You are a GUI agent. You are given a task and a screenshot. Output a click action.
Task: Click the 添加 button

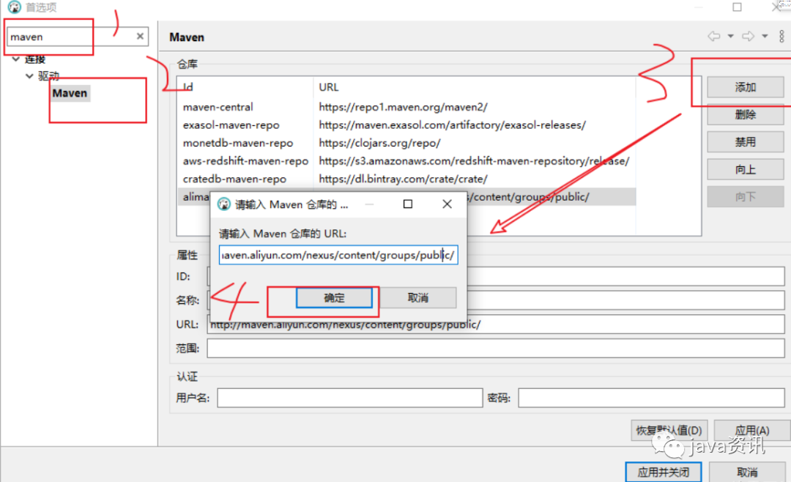(745, 87)
